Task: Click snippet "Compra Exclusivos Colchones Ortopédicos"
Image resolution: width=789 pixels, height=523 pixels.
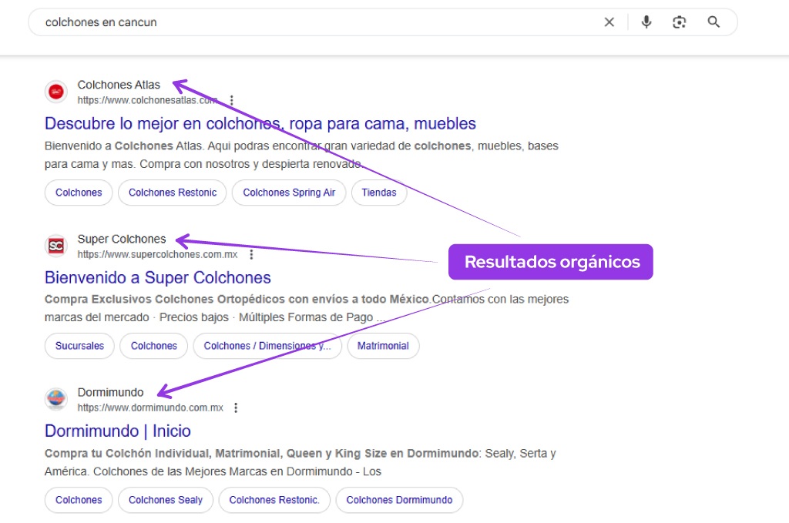Action: click(x=165, y=299)
